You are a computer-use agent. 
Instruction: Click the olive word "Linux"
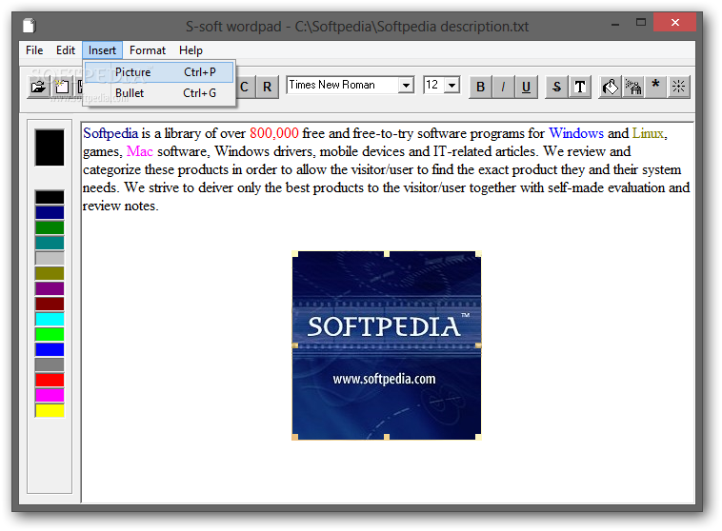point(648,133)
